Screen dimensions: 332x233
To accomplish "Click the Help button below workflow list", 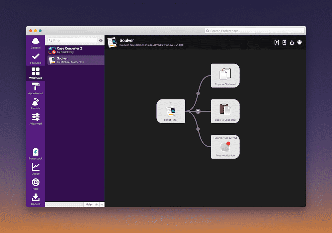I will point(89,204).
